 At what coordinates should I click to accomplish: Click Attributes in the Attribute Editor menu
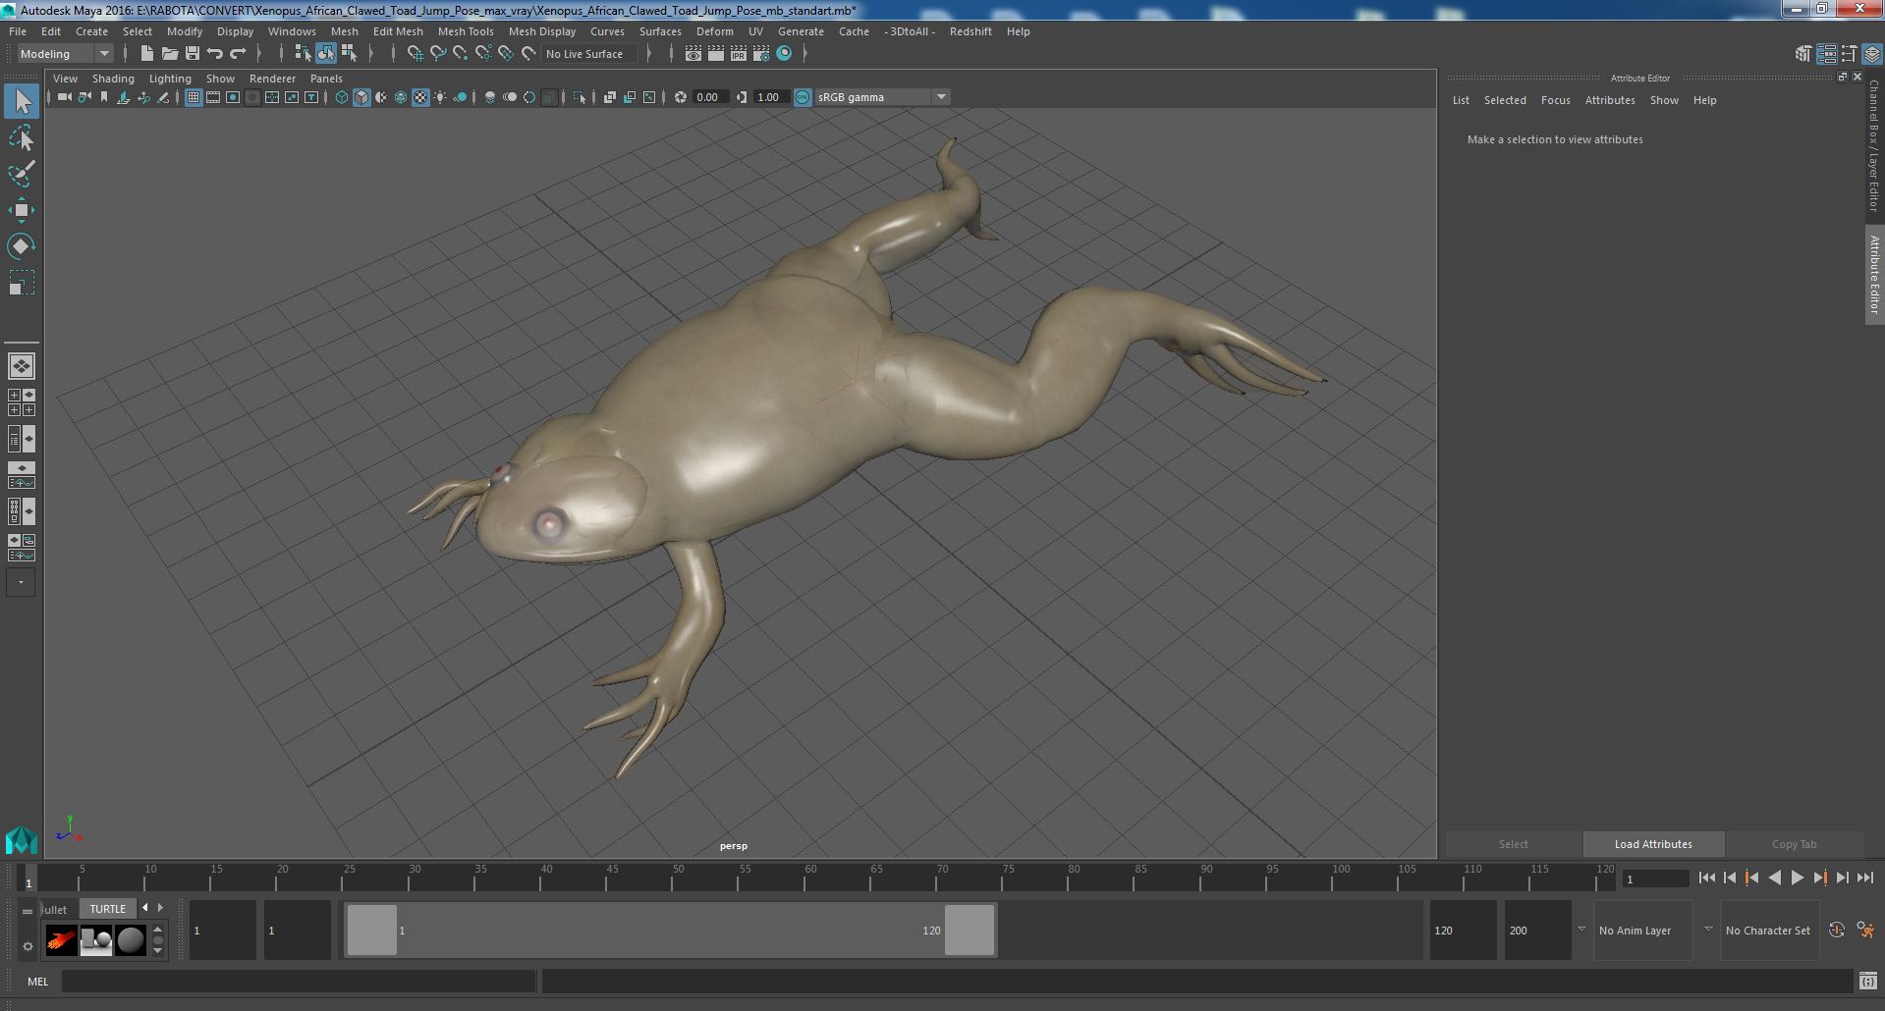tap(1610, 100)
